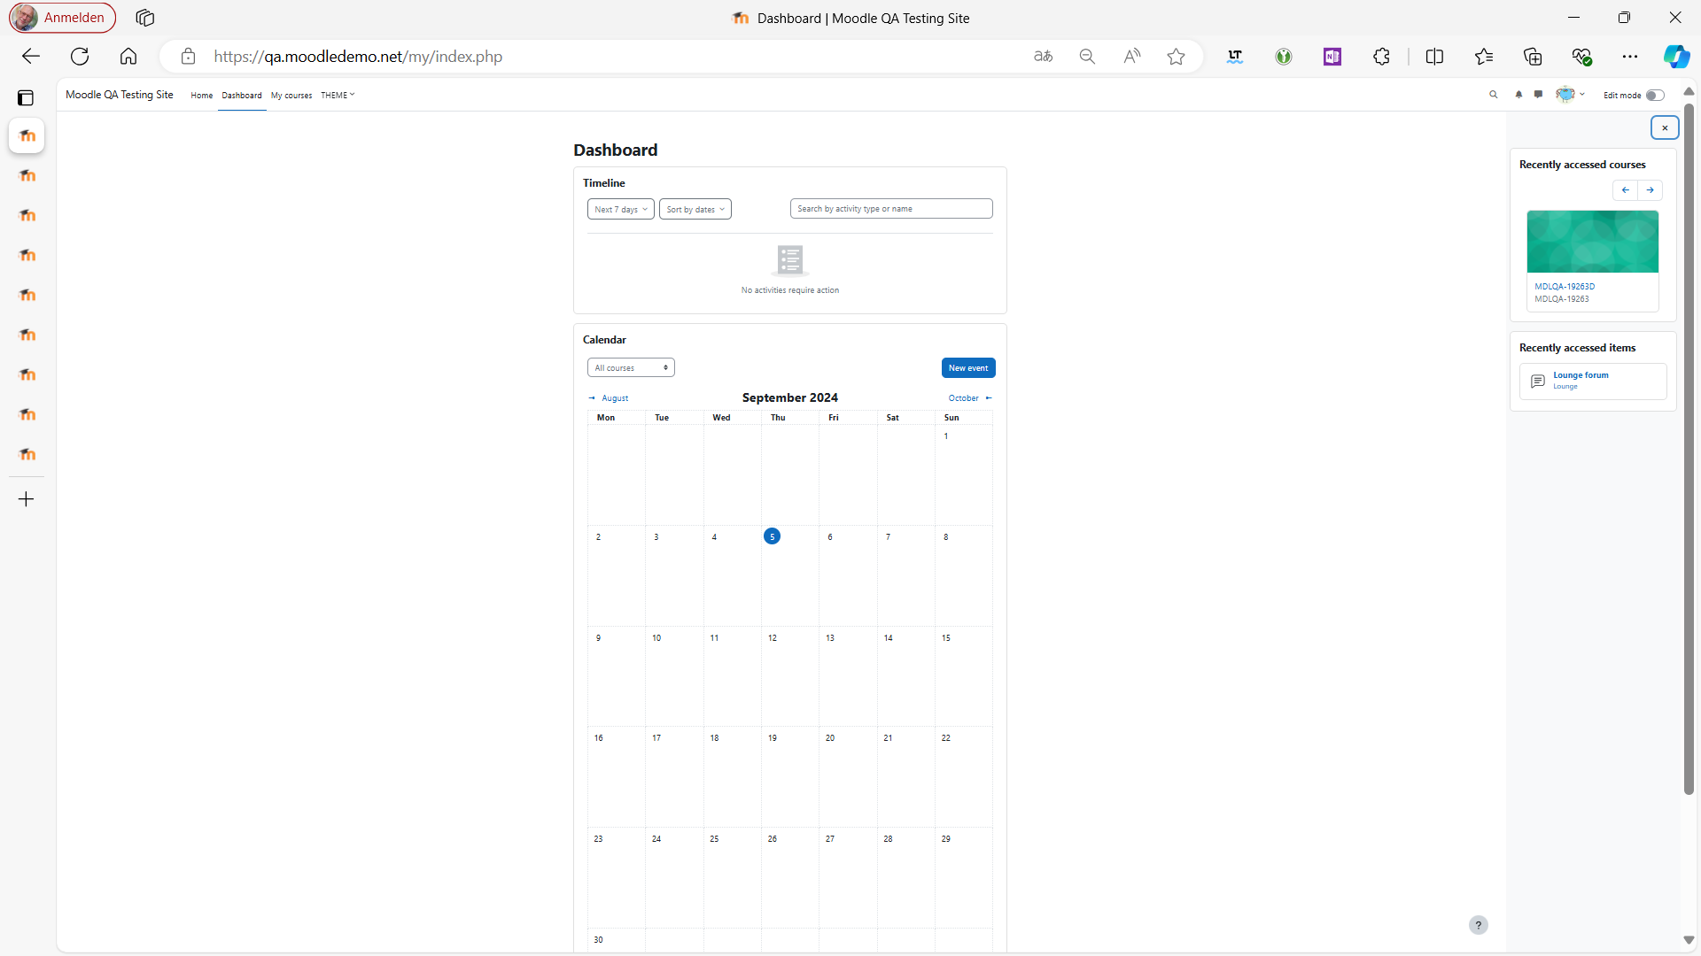This screenshot has width=1701, height=956.
Task: Click the browser address bar URL
Action: (358, 57)
